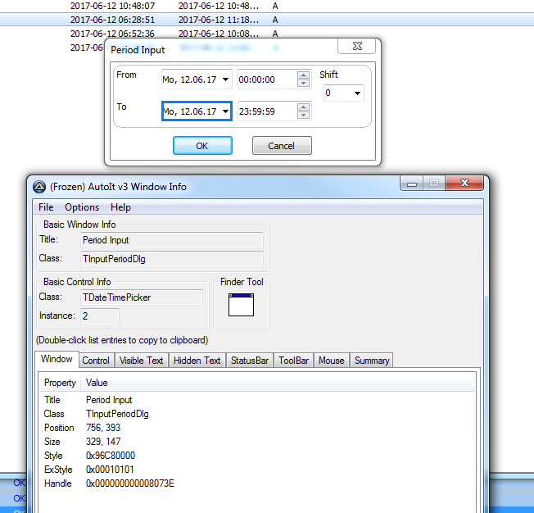Image resolution: width=534 pixels, height=513 pixels.
Task: Click the AutoIt Finder Tool crosshair icon
Action: pos(241,305)
